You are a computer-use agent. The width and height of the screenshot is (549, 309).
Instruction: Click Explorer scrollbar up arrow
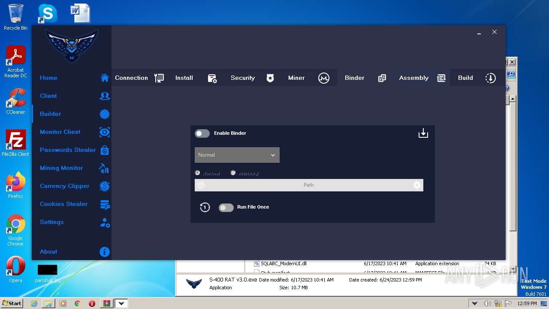click(513, 99)
